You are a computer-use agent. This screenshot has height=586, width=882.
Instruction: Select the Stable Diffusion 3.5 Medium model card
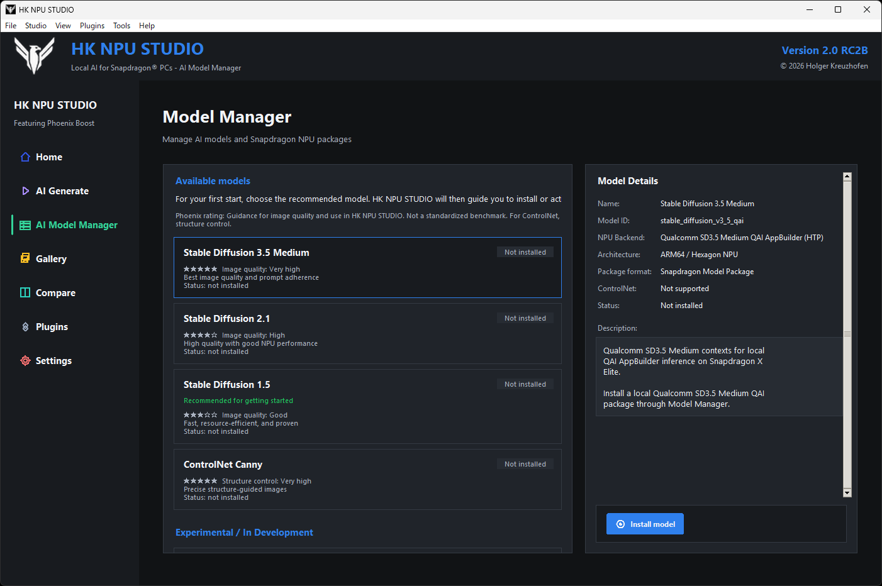coord(367,267)
